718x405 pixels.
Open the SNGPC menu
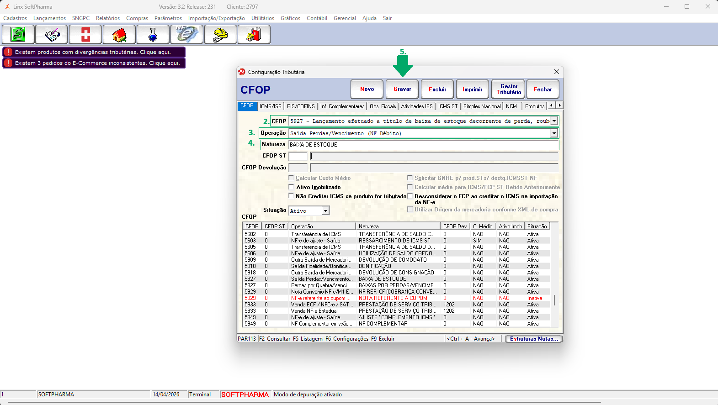pyautogui.click(x=81, y=18)
